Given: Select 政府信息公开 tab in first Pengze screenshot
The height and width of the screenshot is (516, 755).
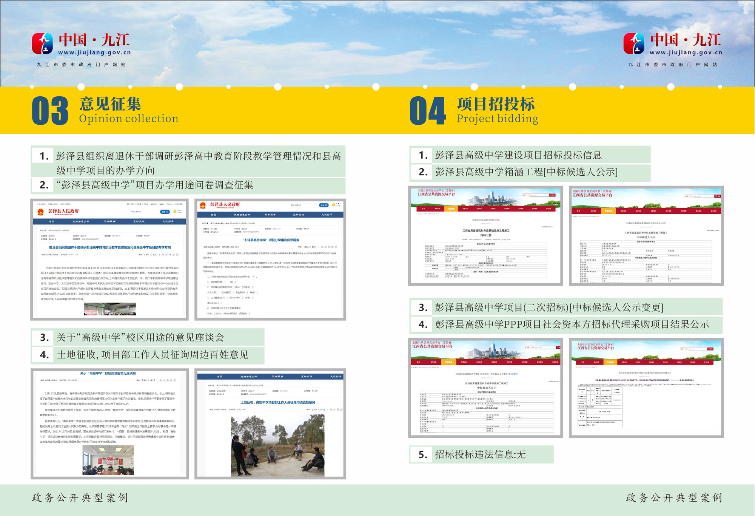Looking at the screenshot, I should pyautogui.click(x=81, y=221).
